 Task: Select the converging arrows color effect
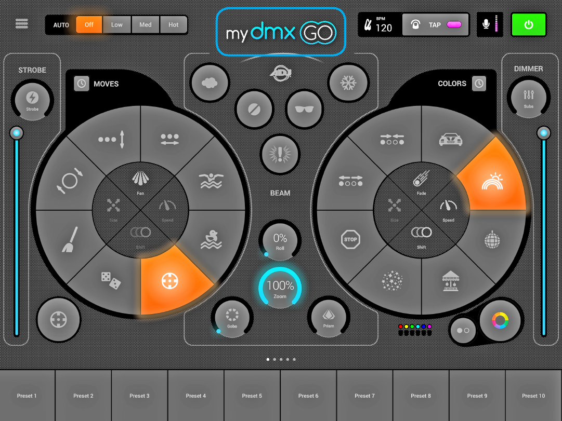pos(392,139)
